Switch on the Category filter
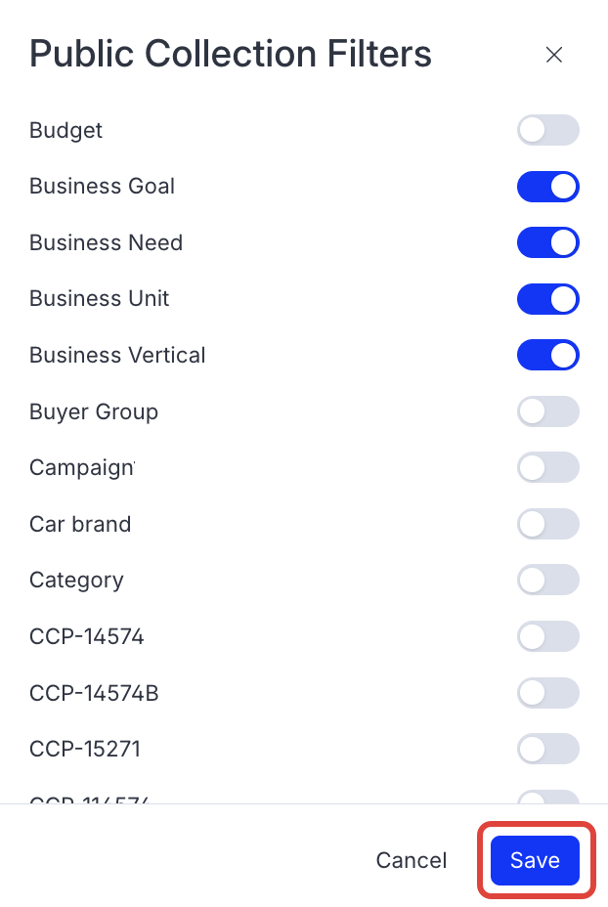 [547, 581]
